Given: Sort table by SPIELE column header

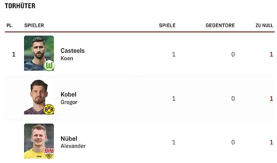Looking at the screenshot, I should 167,25.
